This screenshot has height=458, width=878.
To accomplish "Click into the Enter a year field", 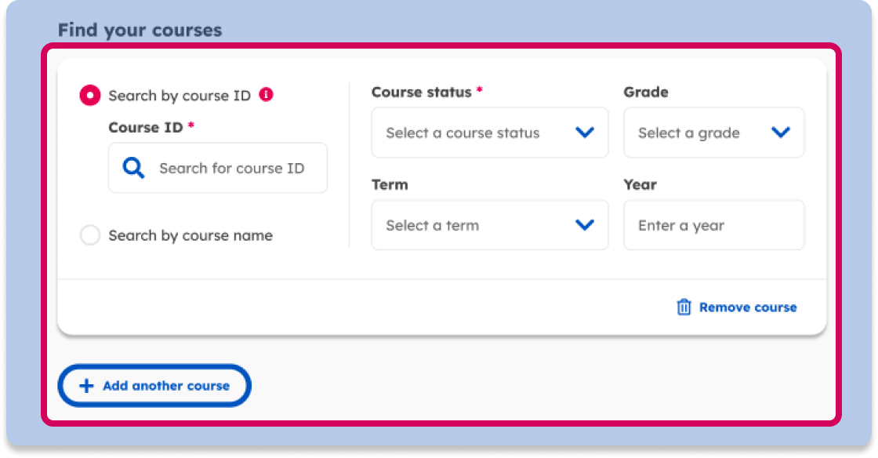I will pos(713,226).
